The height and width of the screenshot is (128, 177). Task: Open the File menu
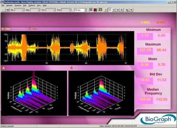pyautogui.click(x=3, y=5)
